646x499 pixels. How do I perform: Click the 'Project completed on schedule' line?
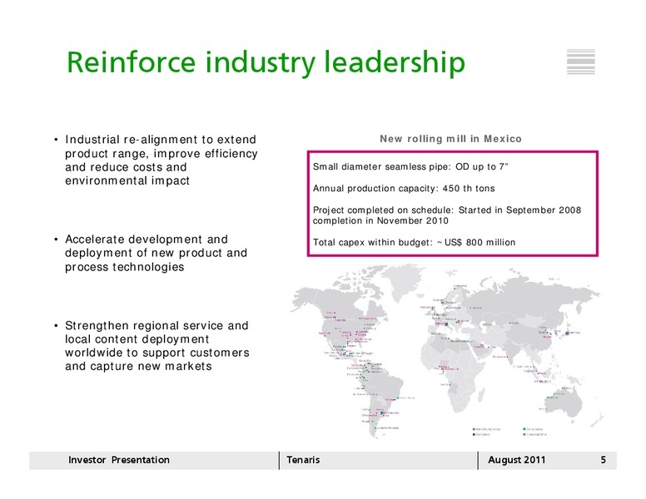tap(447, 210)
